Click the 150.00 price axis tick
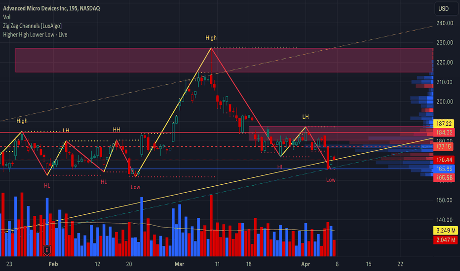The height and width of the screenshot is (271, 460). pyautogui.click(x=444, y=201)
